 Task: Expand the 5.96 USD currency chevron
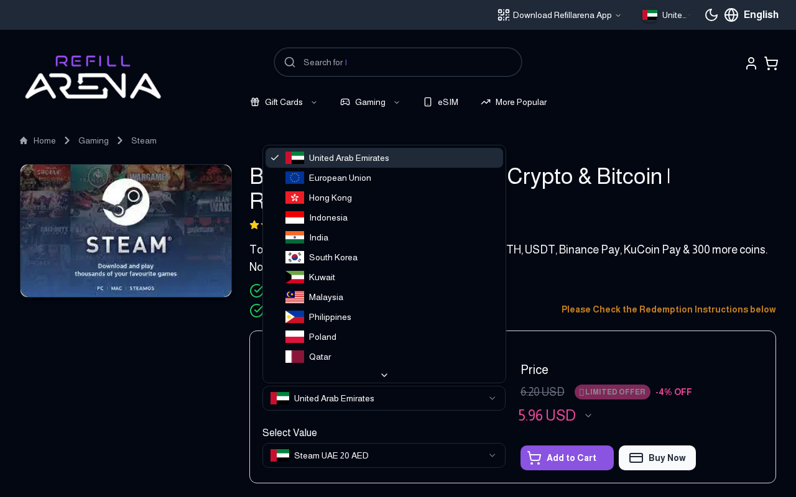click(x=588, y=416)
